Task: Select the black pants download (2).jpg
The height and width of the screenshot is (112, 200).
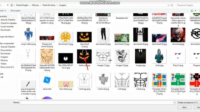Action: (x=103, y=36)
